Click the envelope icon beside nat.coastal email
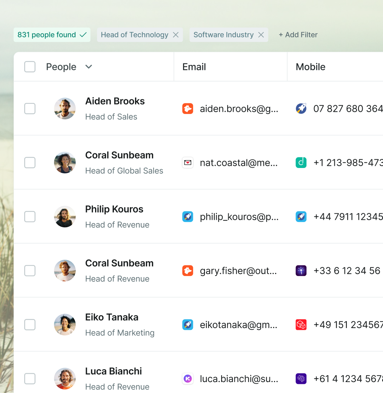 [x=188, y=163]
